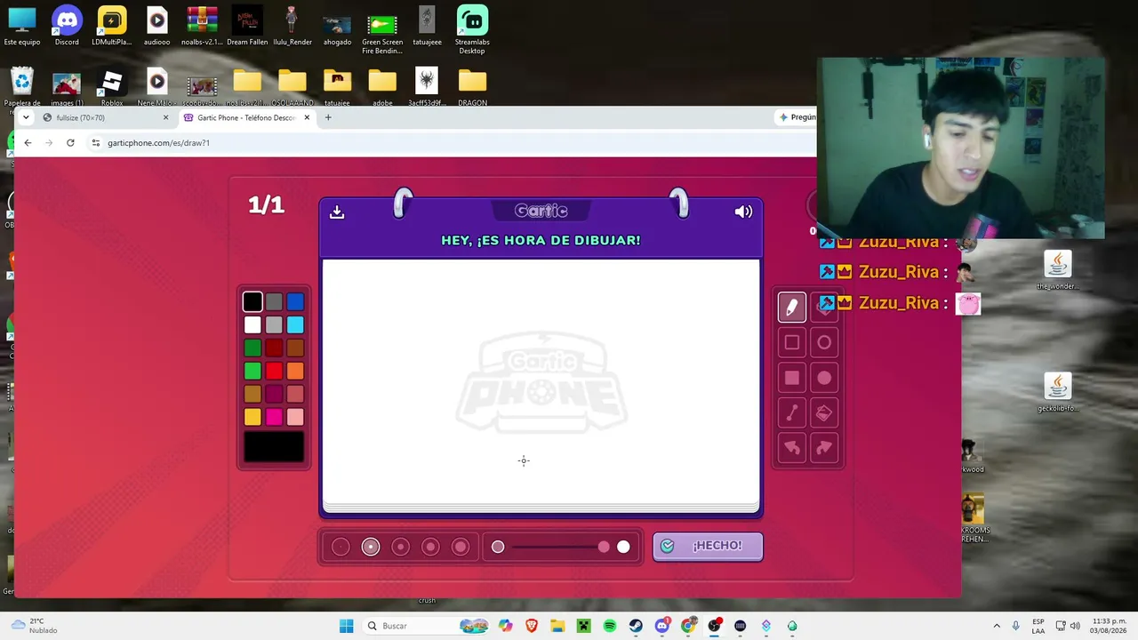Adjust the opacity slider handle
The height and width of the screenshot is (640, 1138).
[604, 547]
